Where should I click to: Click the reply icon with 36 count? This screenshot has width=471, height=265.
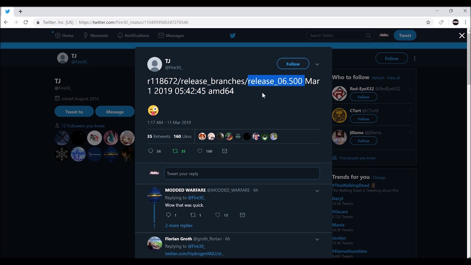[x=150, y=151]
